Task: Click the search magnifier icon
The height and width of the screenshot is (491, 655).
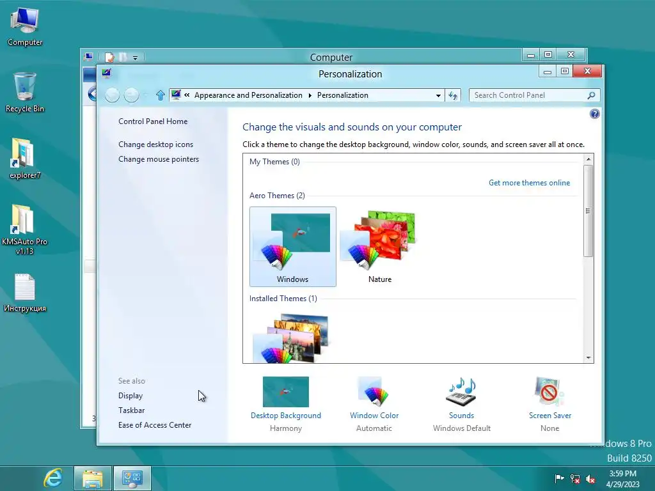Action: tap(591, 95)
